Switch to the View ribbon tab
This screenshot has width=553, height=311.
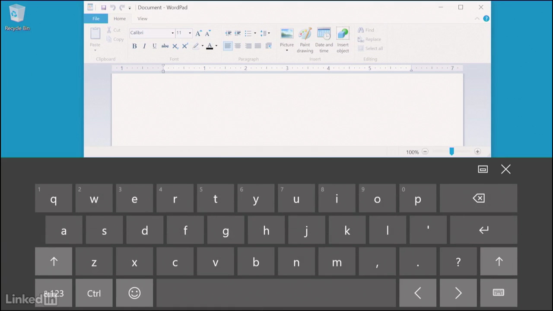click(142, 19)
